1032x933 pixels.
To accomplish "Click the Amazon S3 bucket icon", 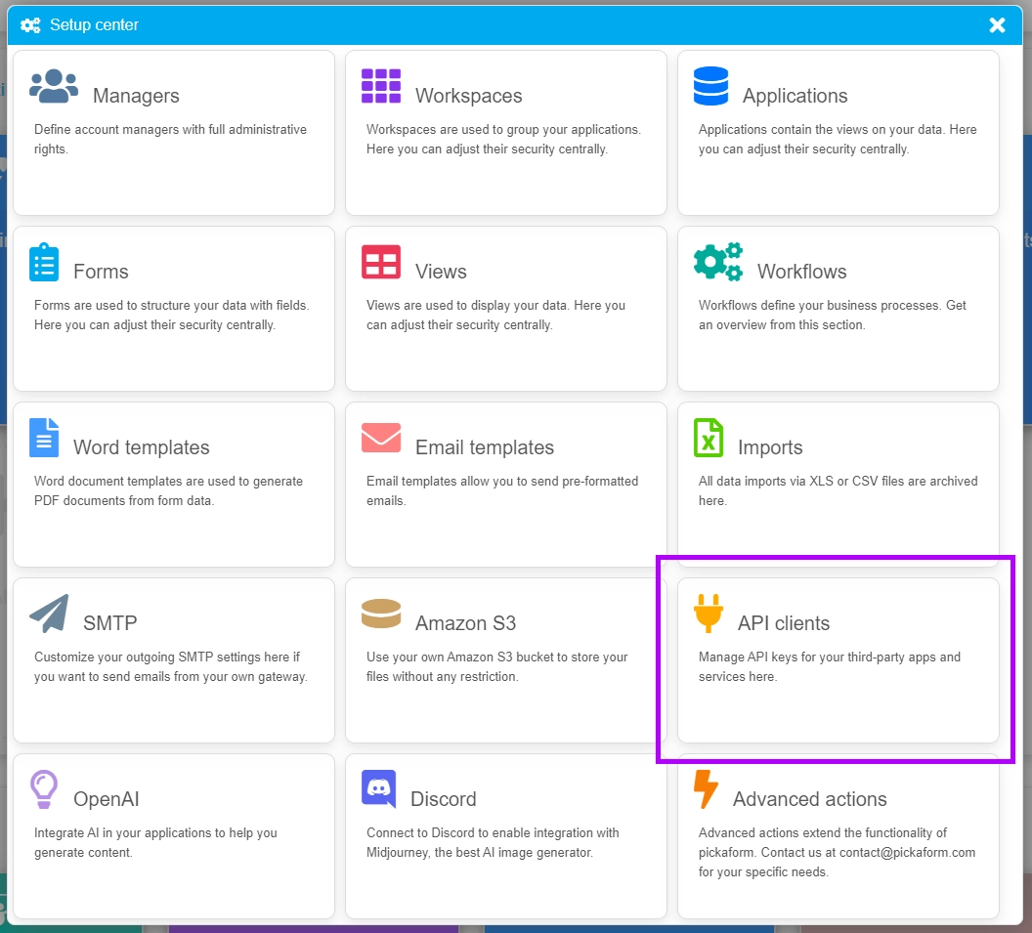I will (x=381, y=614).
